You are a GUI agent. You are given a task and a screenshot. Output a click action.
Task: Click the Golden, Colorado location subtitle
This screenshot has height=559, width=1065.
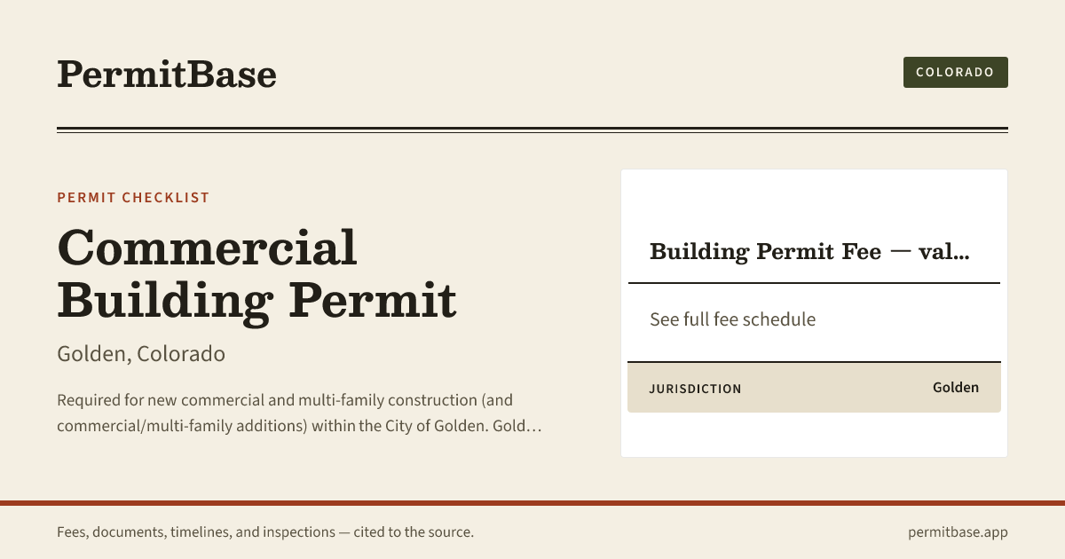(141, 354)
